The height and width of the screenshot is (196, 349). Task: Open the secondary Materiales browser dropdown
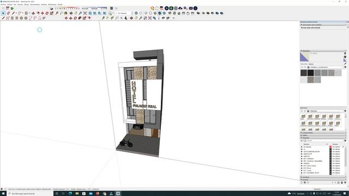326,111
